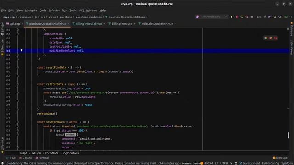The width and height of the screenshot is (294, 165).
Task: Toggle the listen for debug connections phone icon
Action: click(x=247, y=17)
